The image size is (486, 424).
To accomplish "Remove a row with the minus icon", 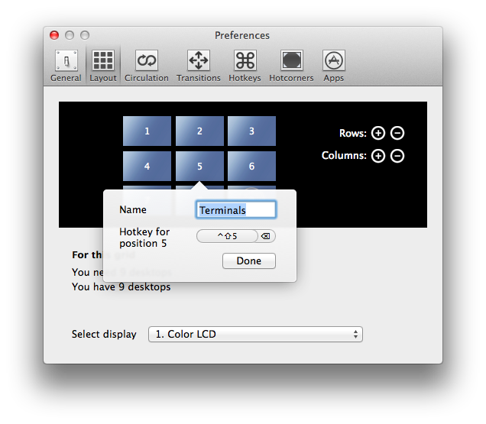I will tap(397, 134).
